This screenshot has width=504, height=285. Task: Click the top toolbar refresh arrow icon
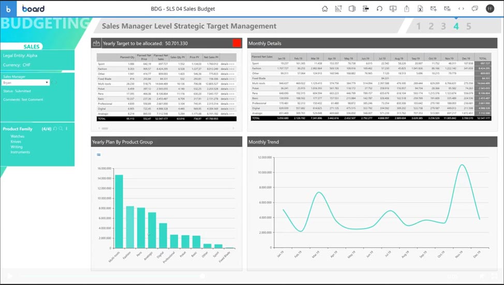tap(379, 9)
